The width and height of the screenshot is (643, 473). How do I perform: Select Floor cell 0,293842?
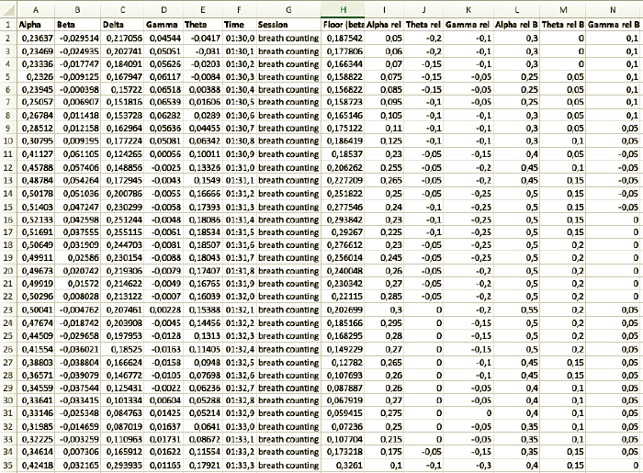coord(343,220)
